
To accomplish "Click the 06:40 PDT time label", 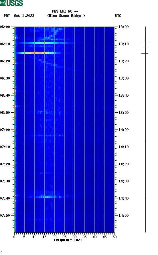I will [x=5, y=95].
